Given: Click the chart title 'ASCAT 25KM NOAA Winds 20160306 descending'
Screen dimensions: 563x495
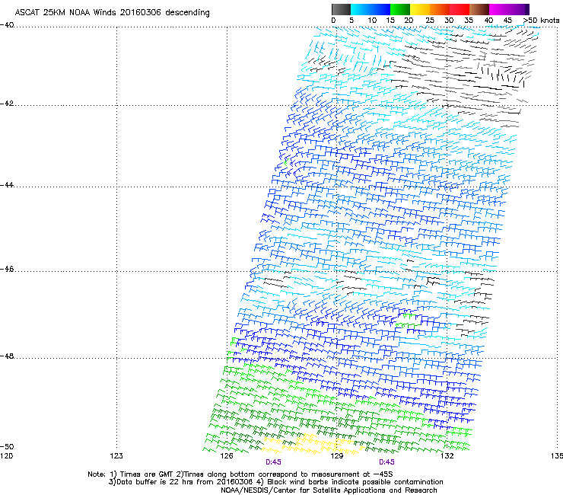Looking at the screenshot, I should (113, 13).
